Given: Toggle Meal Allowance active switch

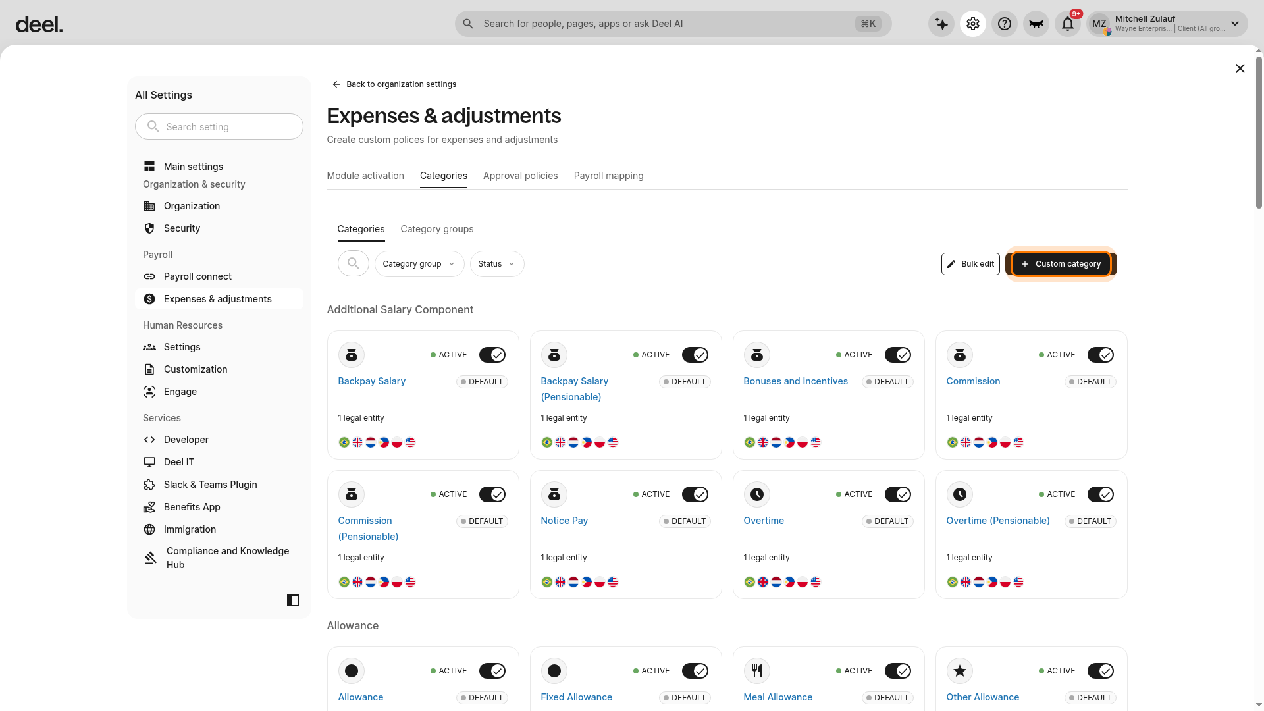Looking at the screenshot, I should (898, 671).
